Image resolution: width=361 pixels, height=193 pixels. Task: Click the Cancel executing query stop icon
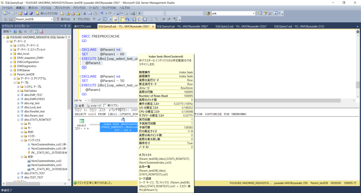pyautogui.click(x=94, y=19)
